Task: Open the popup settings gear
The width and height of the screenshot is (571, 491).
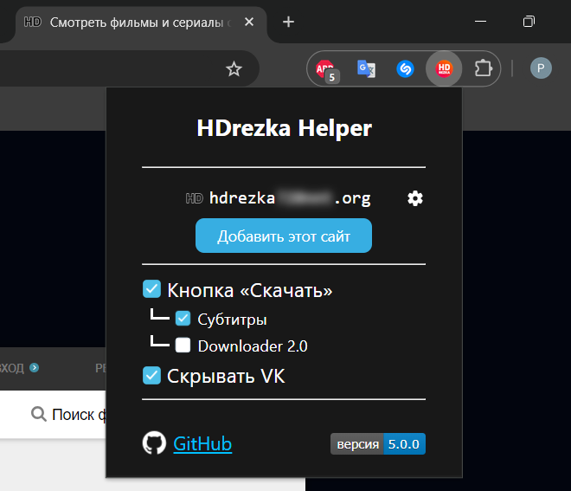Action: pos(415,198)
